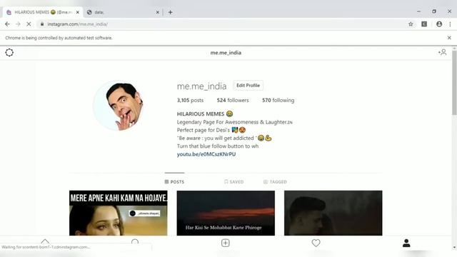Open the Har Kisi Se Mohabbat post
457x257 pixels.
(x=226, y=213)
